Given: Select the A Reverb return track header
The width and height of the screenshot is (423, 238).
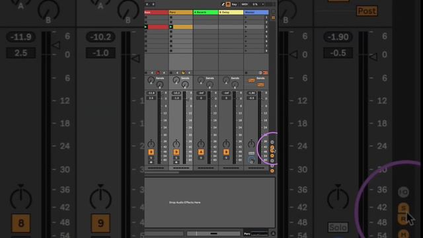Looking at the screenshot, I should (206, 13).
